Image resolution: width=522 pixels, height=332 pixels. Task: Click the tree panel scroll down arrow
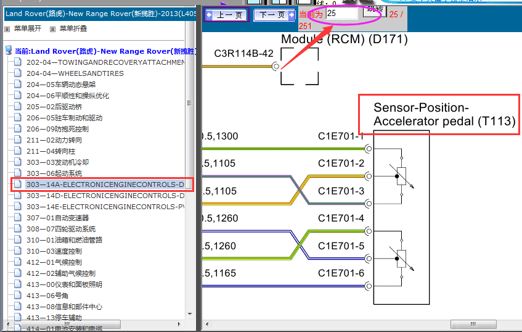click(x=190, y=313)
